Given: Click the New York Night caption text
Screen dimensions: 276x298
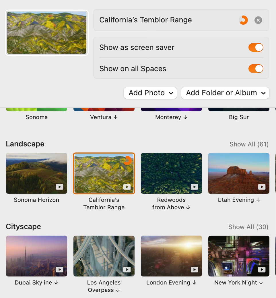Looking at the screenshot, I should point(236,282).
